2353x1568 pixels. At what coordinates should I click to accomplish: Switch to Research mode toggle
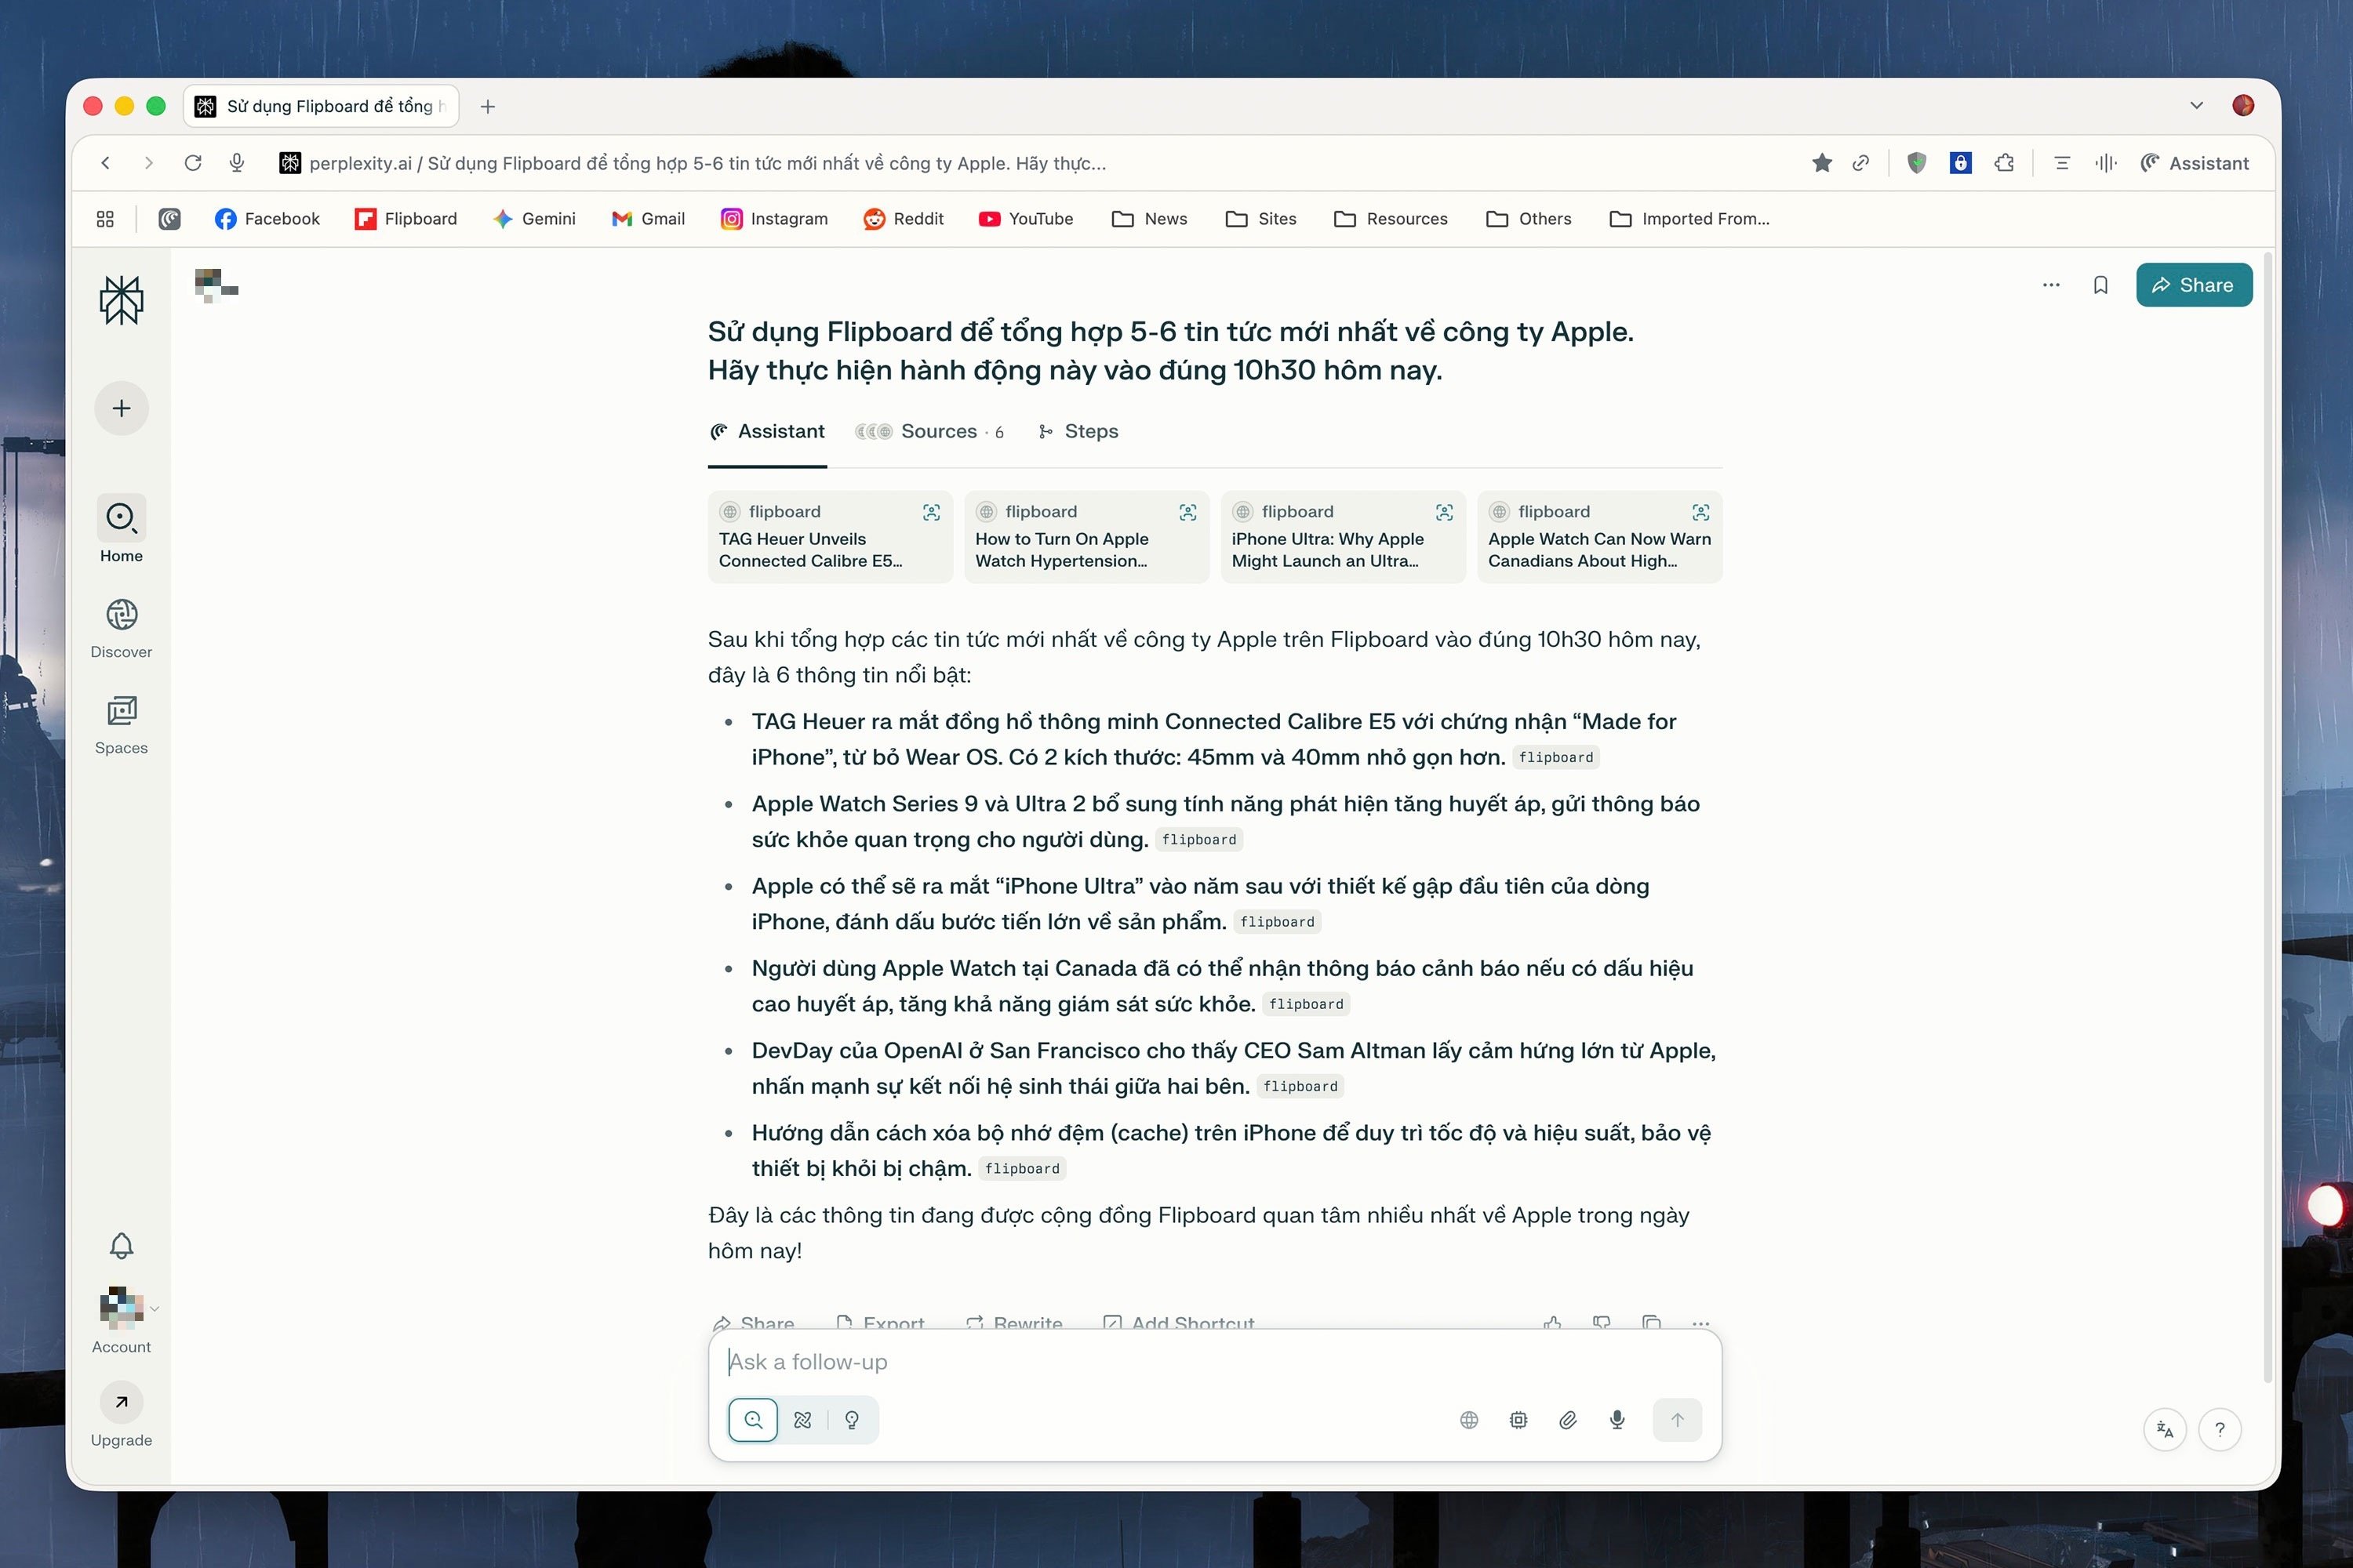802,1419
